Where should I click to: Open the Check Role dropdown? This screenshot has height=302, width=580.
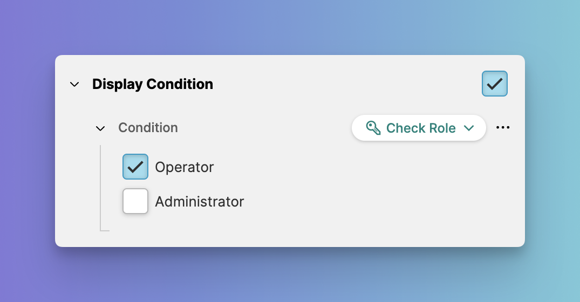419,128
